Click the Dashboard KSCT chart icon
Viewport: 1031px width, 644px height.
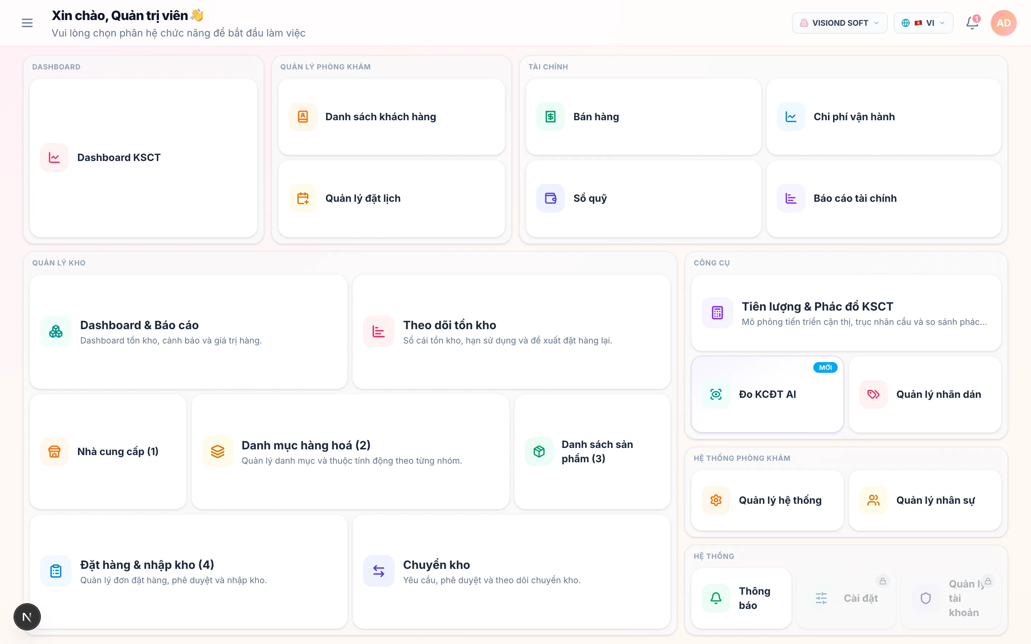click(54, 157)
